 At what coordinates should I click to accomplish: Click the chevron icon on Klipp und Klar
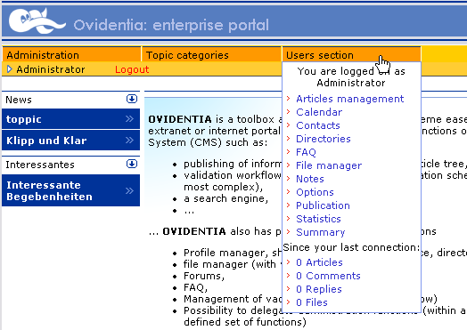(129, 140)
